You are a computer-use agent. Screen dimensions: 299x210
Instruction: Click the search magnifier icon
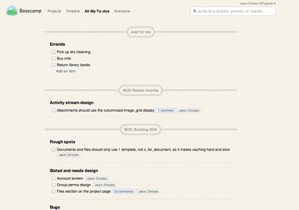[x=195, y=11]
